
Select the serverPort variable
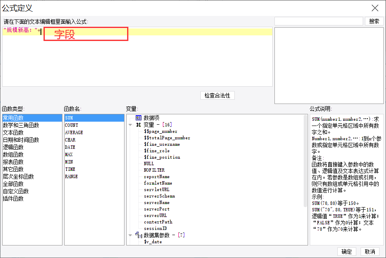(x=157, y=209)
